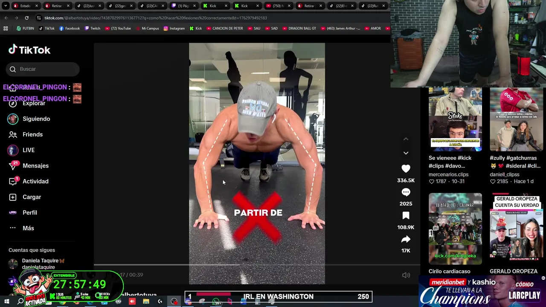Viewport: 546px width, 307px height.
Task: Go to previous video with up chevron
Action: 406,139
